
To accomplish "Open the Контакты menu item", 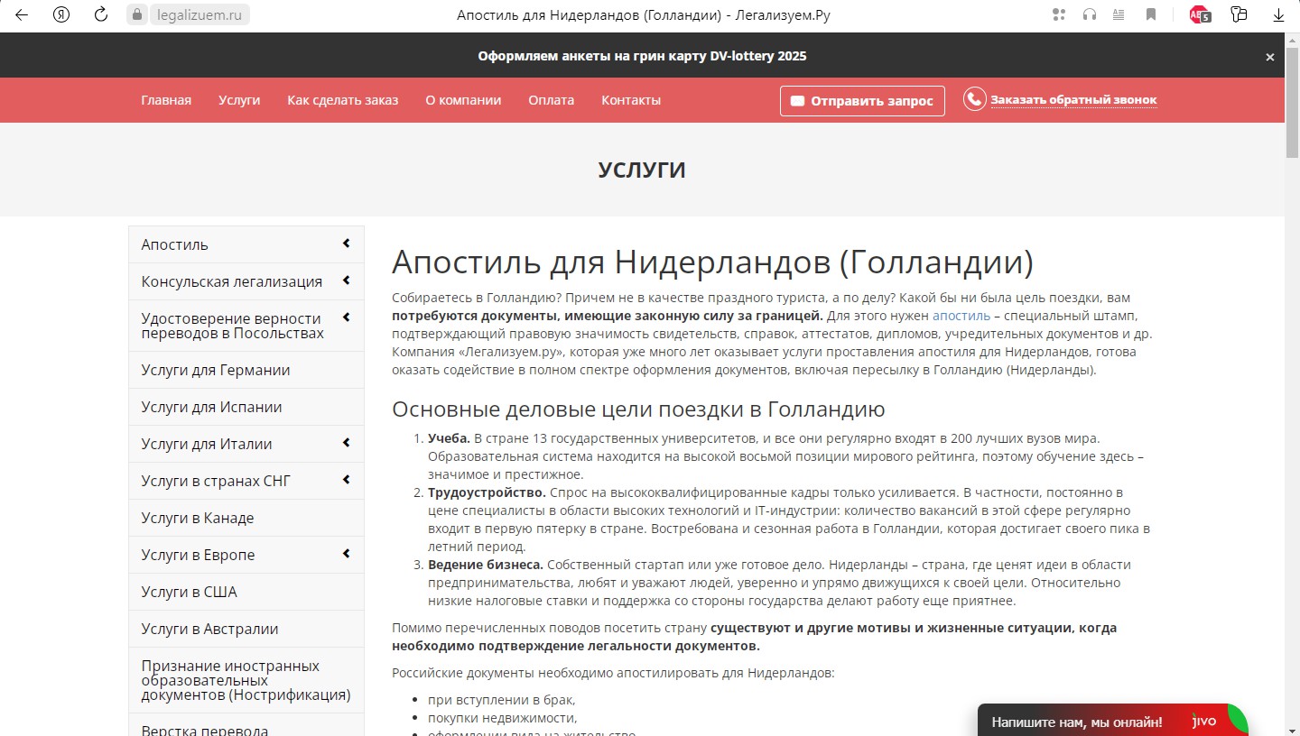I will 631,100.
